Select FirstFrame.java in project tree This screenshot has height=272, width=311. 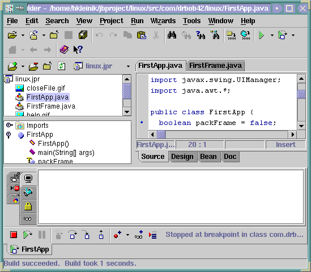pos(51,106)
